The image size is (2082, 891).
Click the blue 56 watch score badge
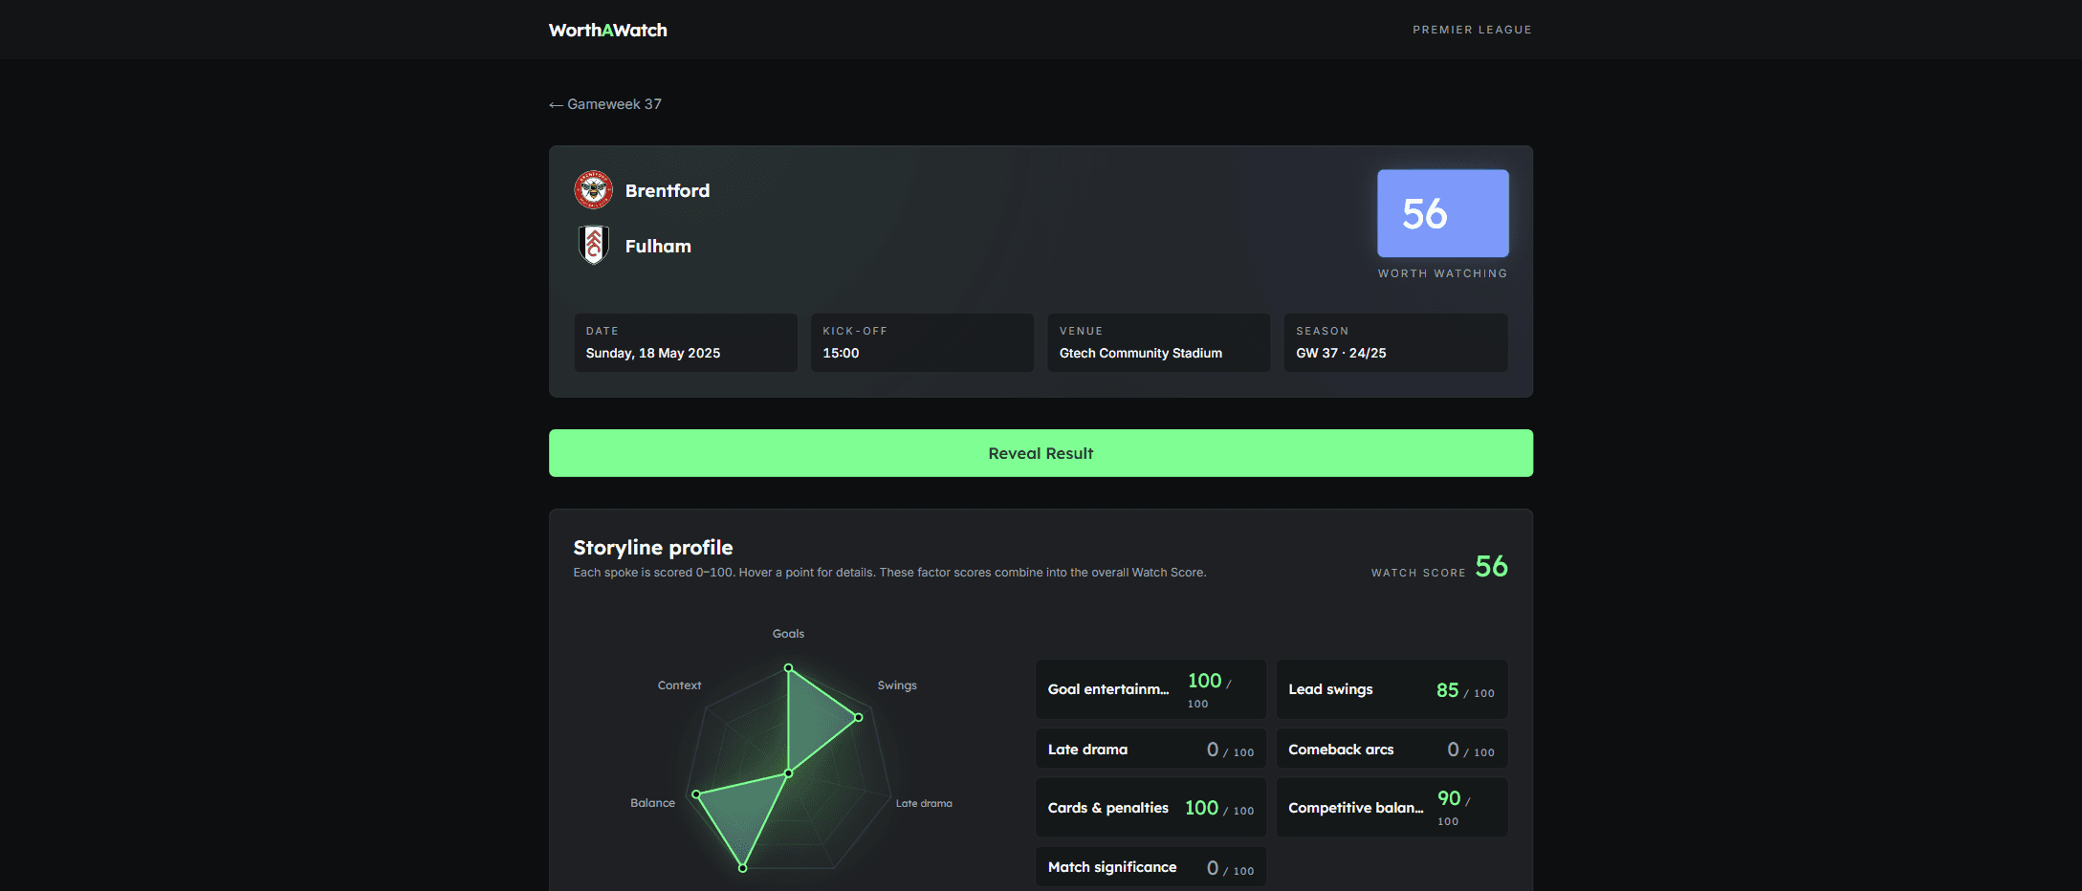pos(1443,213)
